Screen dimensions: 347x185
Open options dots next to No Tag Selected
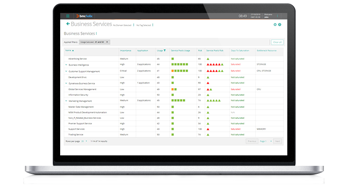tap(153, 25)
